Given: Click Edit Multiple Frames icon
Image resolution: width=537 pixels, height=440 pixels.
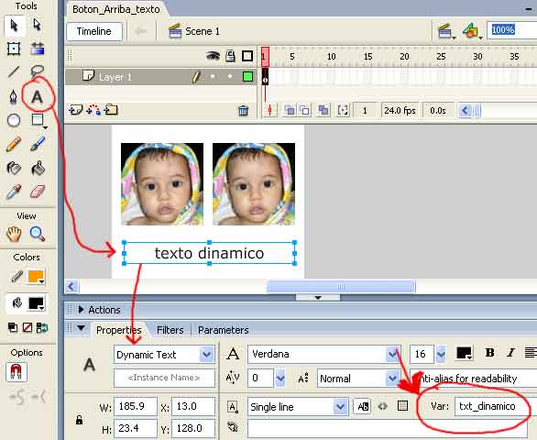Looking at the screenshot, I should pos(323,110).
